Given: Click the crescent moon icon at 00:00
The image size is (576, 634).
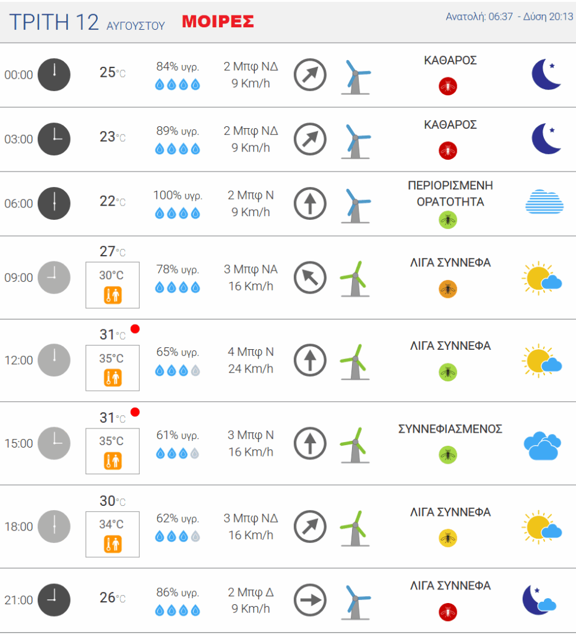Looking at the screenshot, I should 546,74.
